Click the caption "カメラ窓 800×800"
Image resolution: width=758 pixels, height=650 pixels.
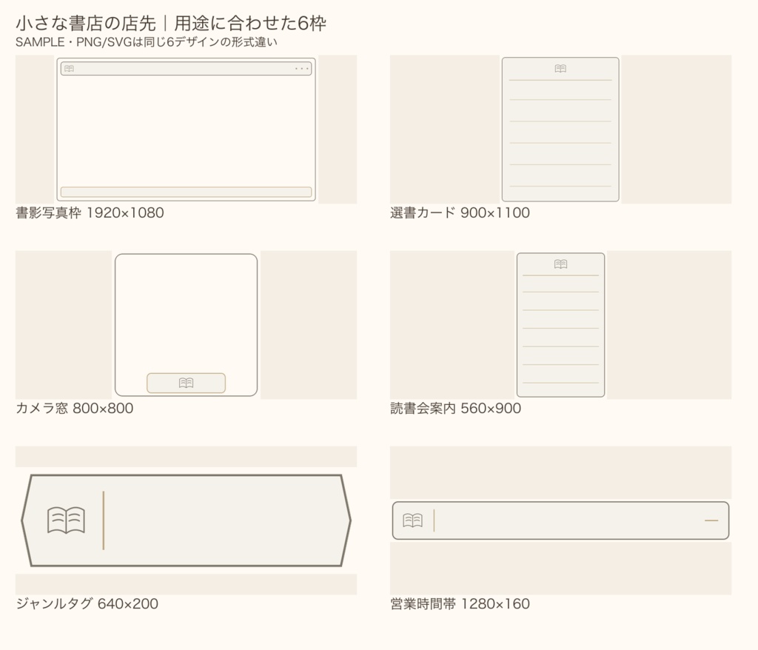pyautogui.click(x=75, y=408)
